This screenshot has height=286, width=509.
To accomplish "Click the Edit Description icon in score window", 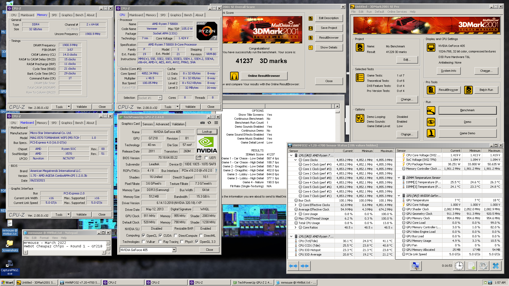I will point(310,19).
